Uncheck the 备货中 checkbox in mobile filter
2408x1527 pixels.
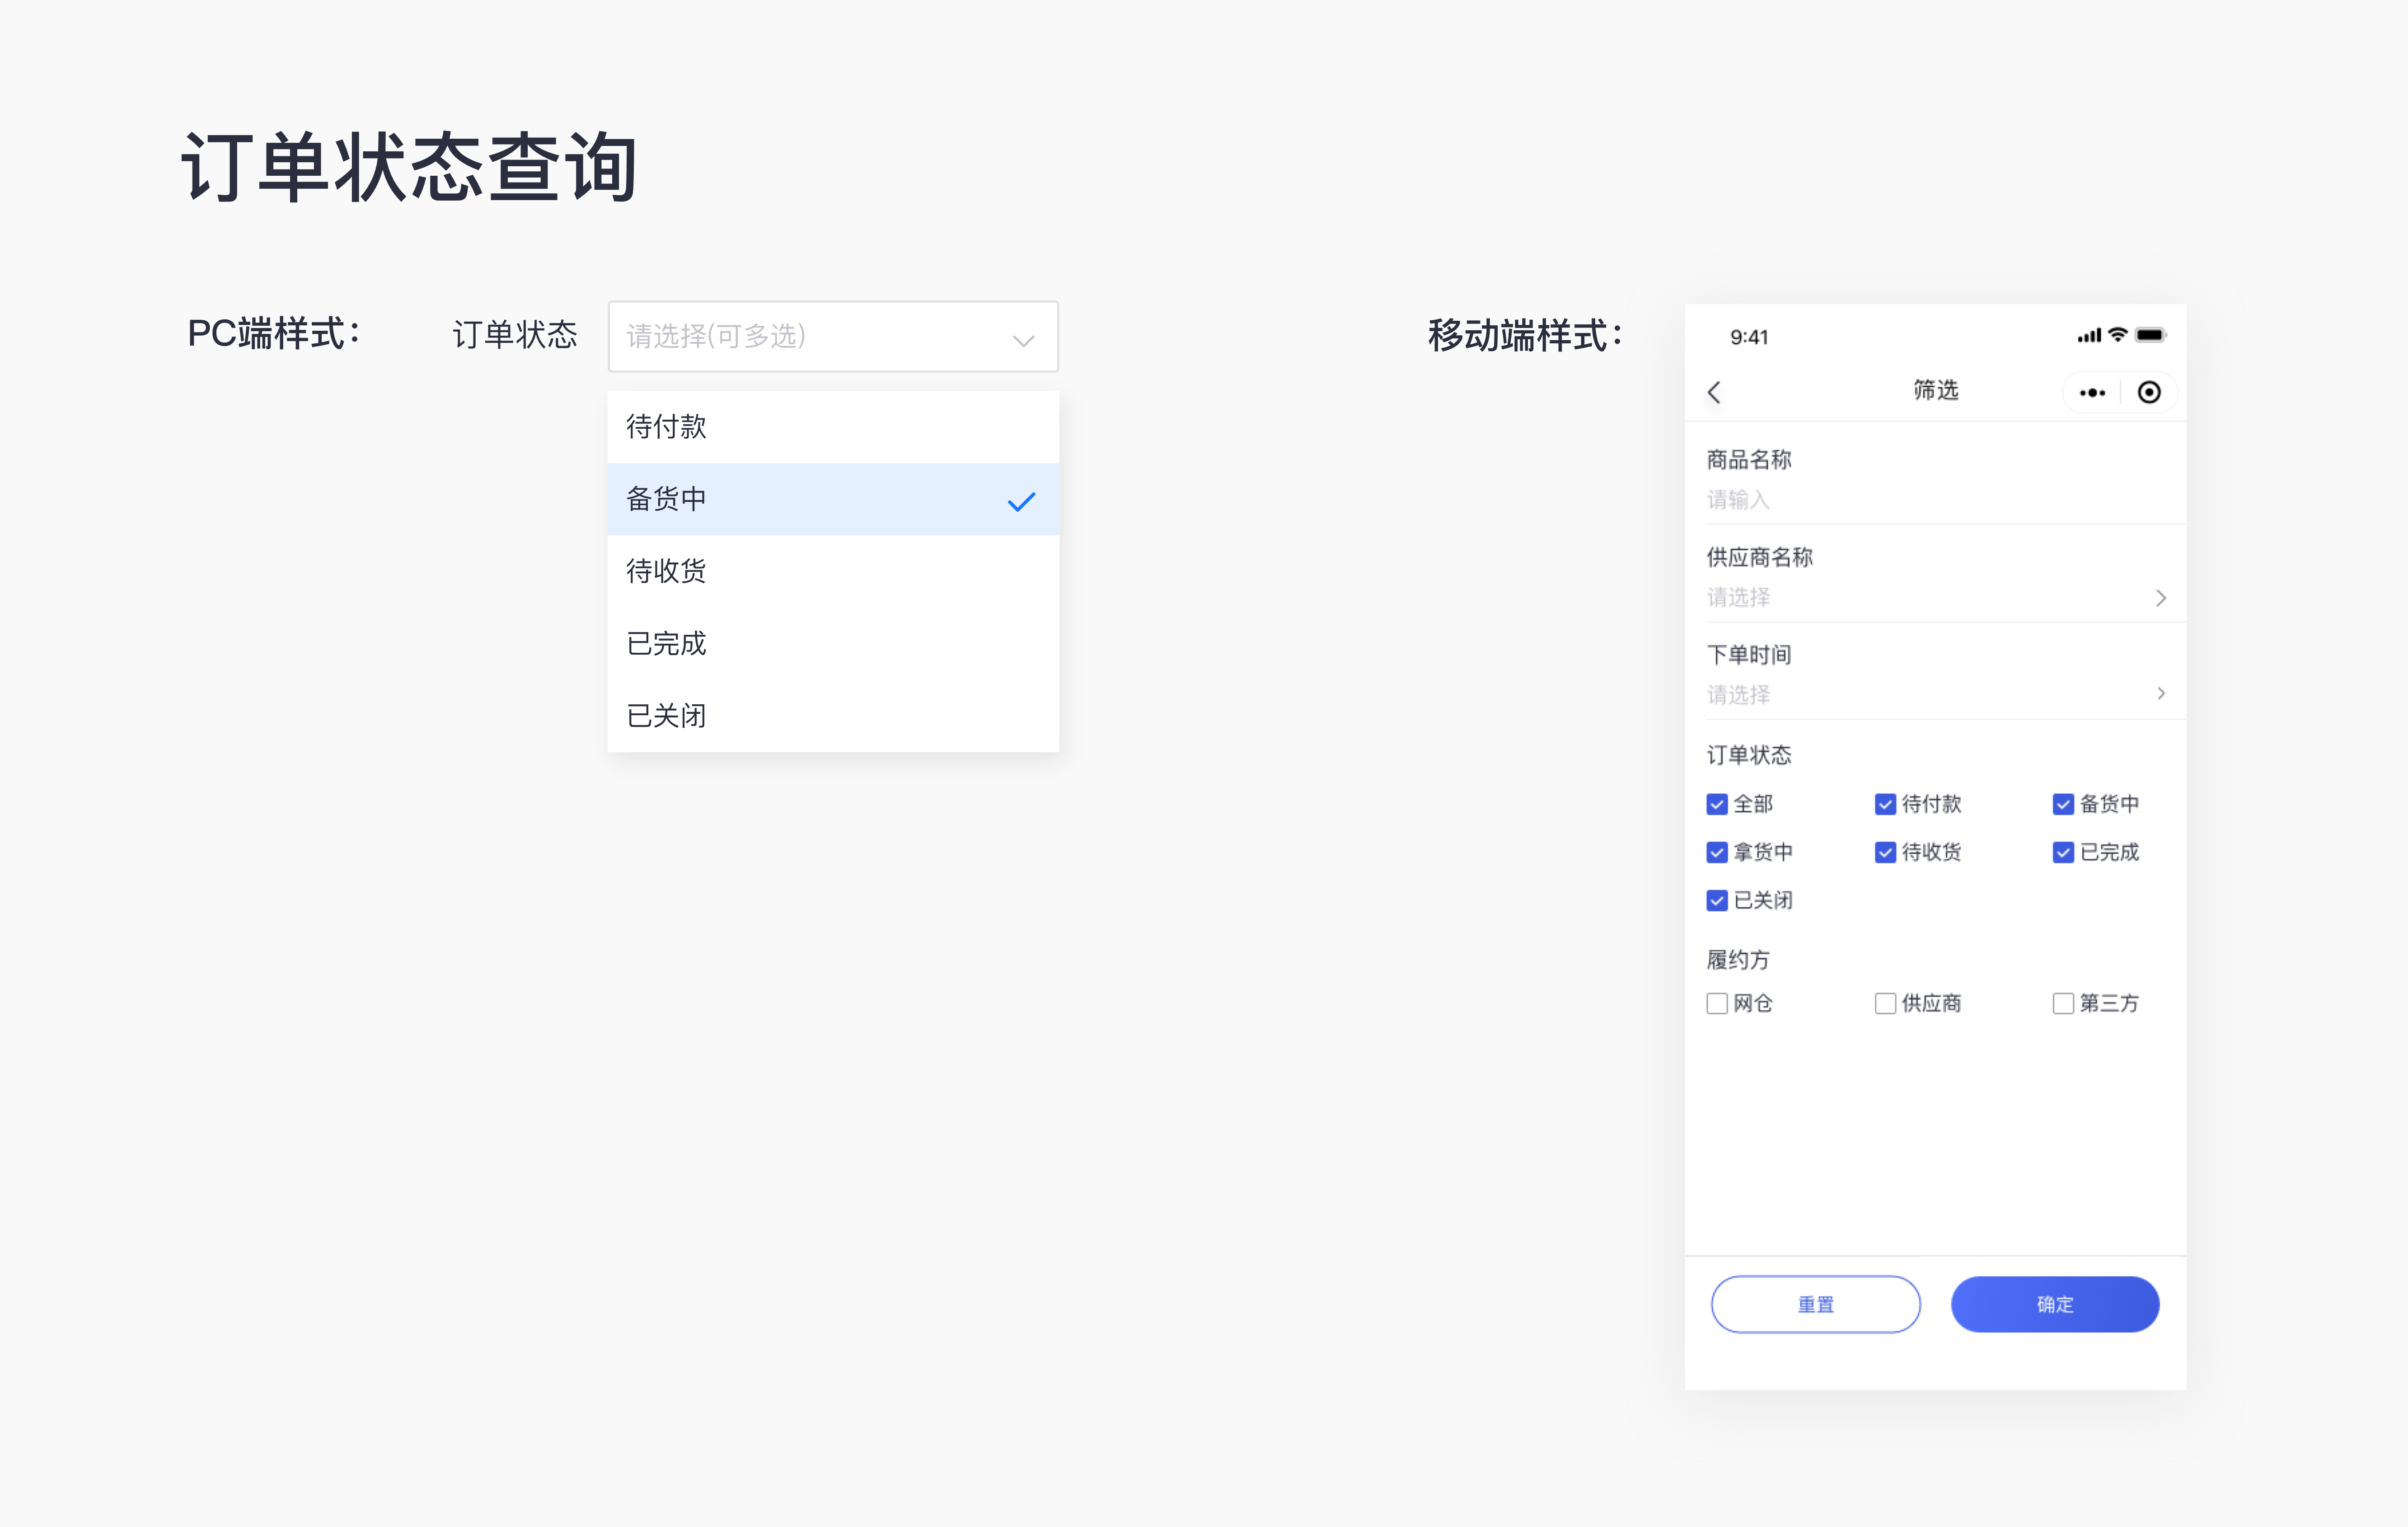pyautogui.click(x=2063, y=804)
